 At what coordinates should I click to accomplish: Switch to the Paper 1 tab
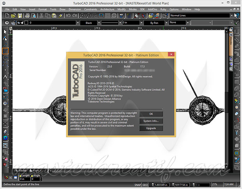point(36,171)
